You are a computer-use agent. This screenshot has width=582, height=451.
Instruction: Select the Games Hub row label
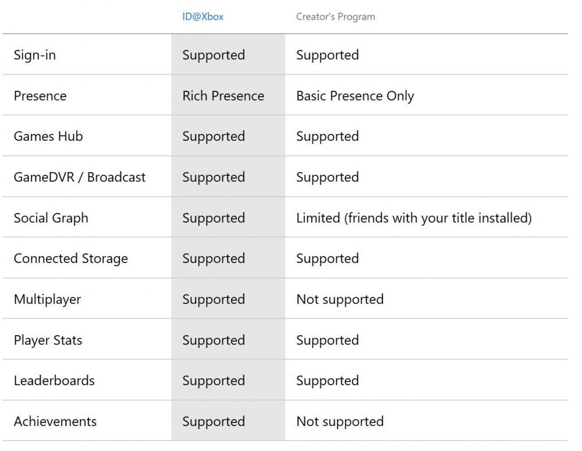[48, 136]
